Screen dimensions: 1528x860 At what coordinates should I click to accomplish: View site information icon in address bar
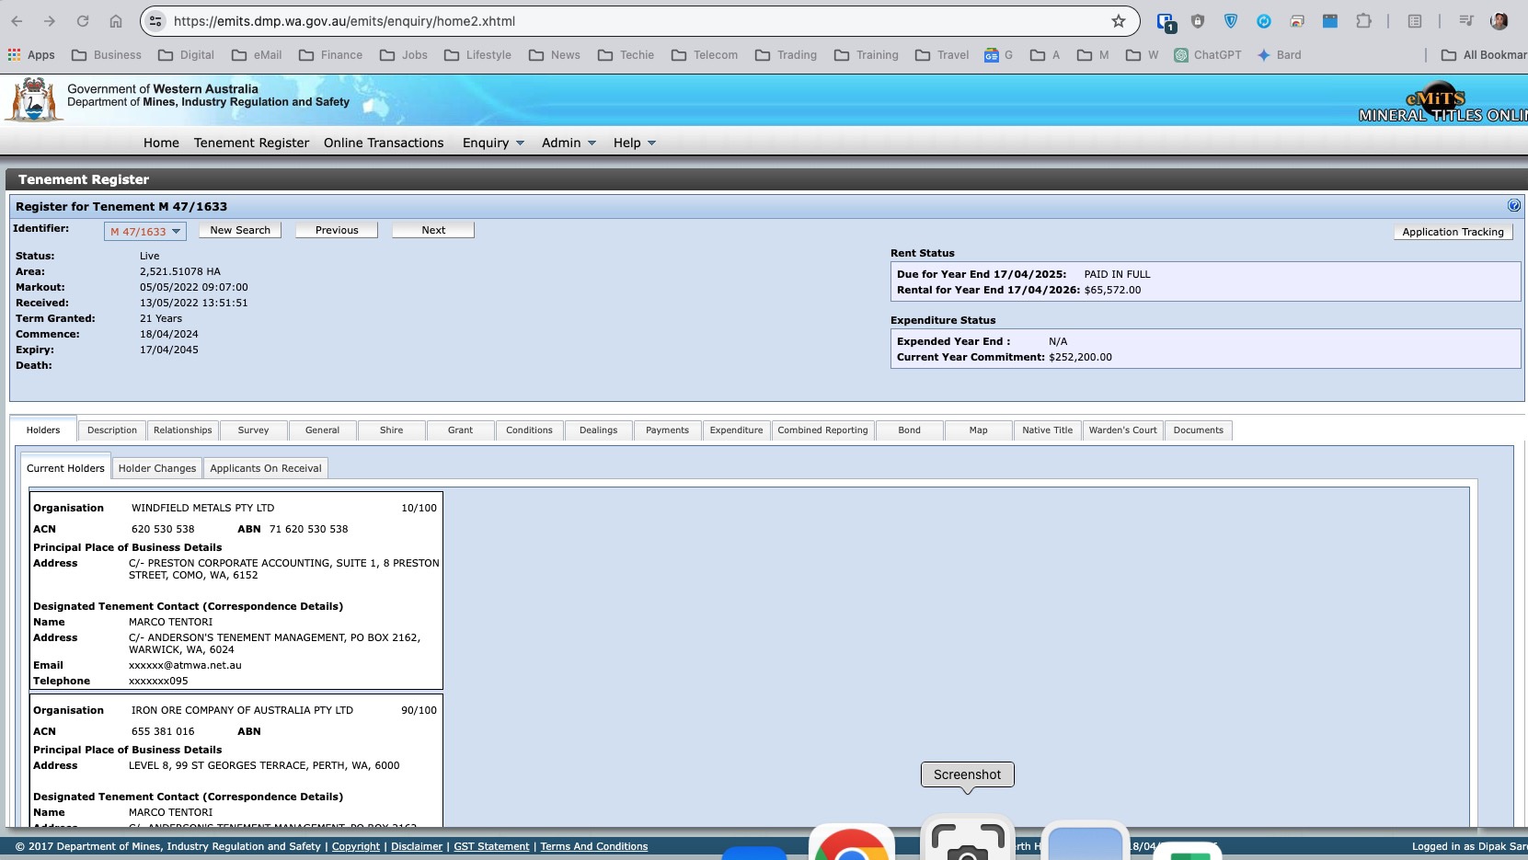[x=155, y=21]
